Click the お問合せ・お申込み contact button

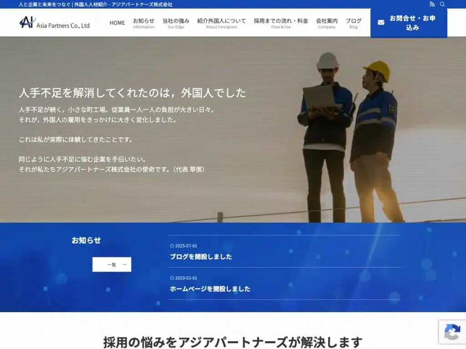409,23
